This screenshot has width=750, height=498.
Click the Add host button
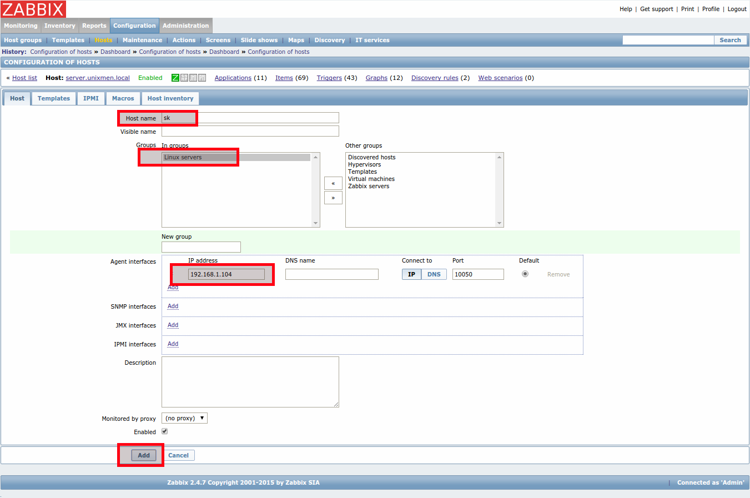pos(144,455)
